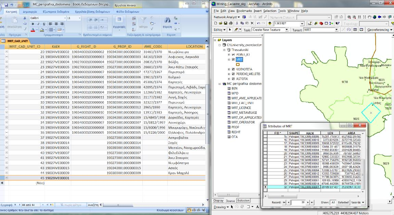Align text left in Access ribbon
The height and width of the screenshot is (215, 394).
(50, 24)
